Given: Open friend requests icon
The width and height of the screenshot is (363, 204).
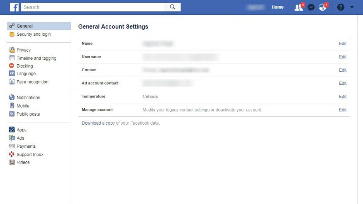Looking at the screenshot, I should [x=298, y=7].
